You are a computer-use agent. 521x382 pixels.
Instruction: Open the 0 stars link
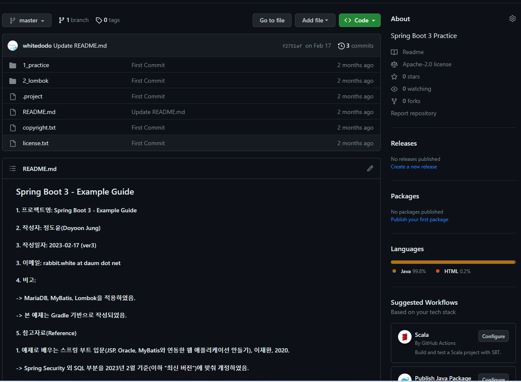[411, 76]
